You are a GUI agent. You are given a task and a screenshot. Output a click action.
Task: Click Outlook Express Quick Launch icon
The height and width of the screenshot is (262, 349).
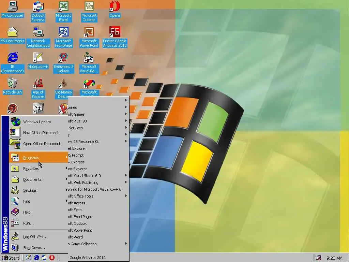pos(44,258)
